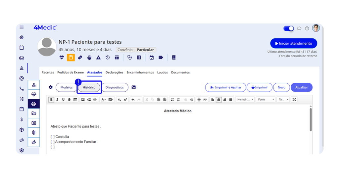339x178 pixels.
Task: Click the printer icon in side panel
Action: click(34, 104)
